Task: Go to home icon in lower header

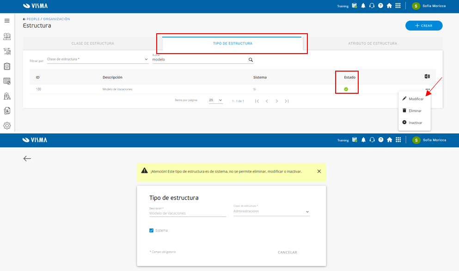Action: point(390,140)
